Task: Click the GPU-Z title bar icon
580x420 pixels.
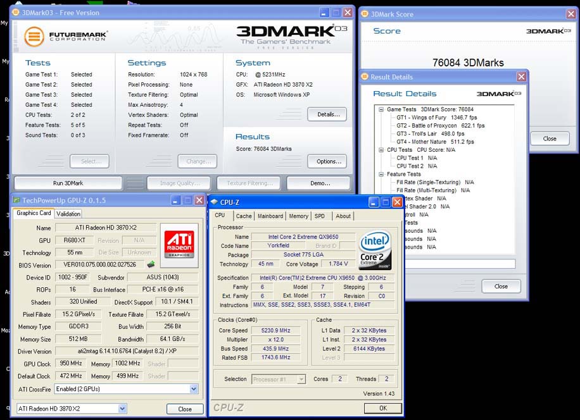Action: coord(16,201)
